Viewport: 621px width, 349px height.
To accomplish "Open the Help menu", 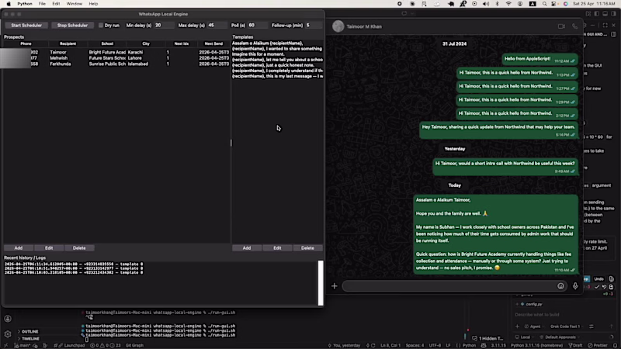I will click(93, 4).
